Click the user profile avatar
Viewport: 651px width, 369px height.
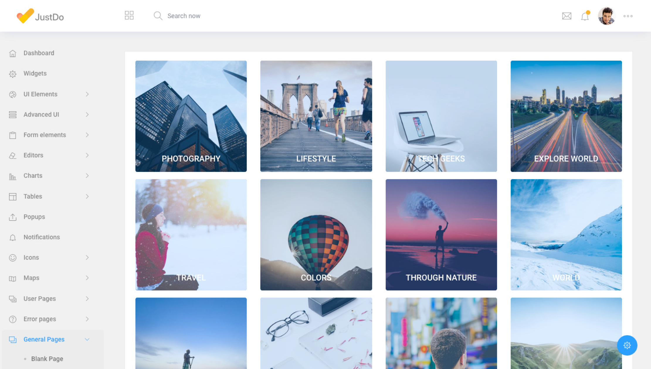tap(606, 16)
